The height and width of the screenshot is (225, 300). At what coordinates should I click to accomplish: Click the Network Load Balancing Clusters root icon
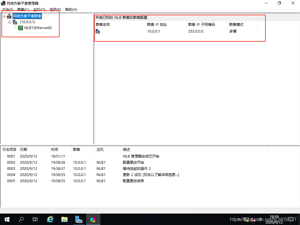tap(9, 16)
